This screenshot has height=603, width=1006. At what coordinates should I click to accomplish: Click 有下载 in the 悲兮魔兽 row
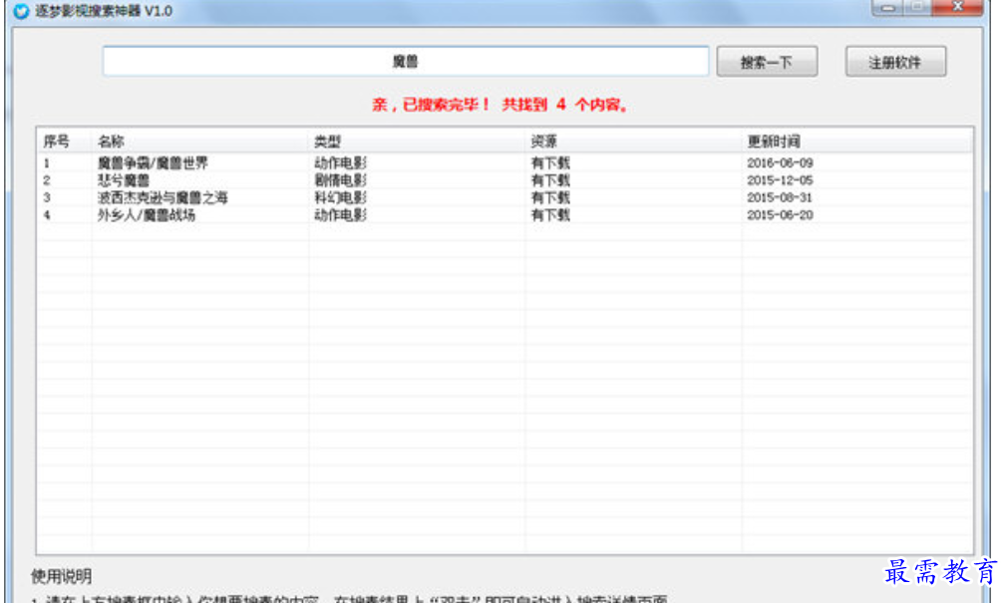550,180
